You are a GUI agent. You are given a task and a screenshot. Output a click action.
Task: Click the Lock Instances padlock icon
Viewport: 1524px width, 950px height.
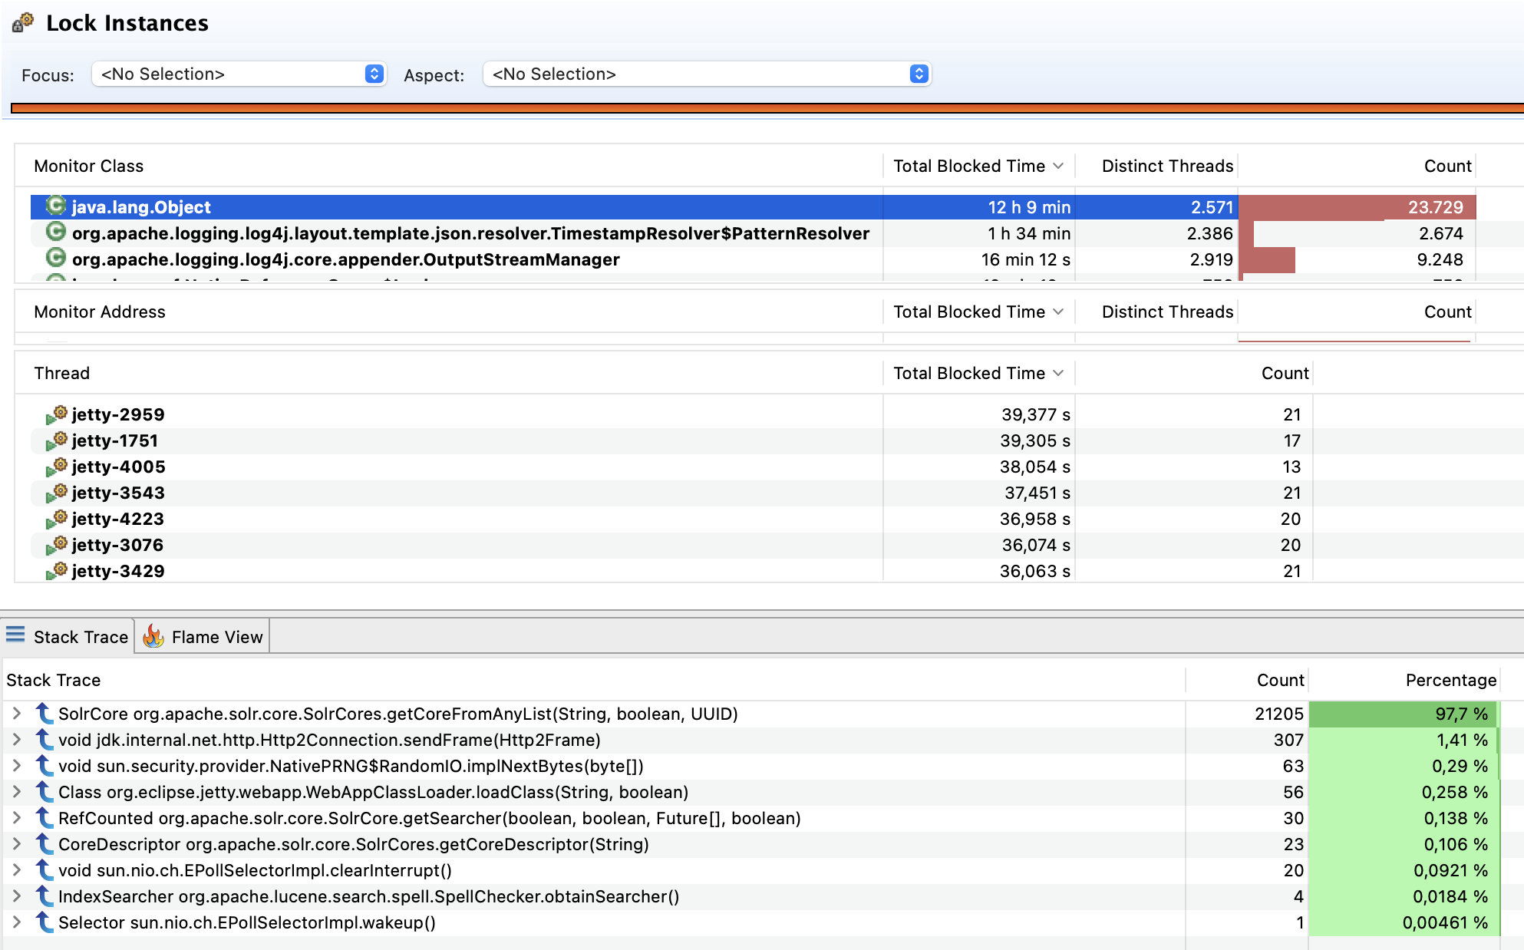pos(21,22)
